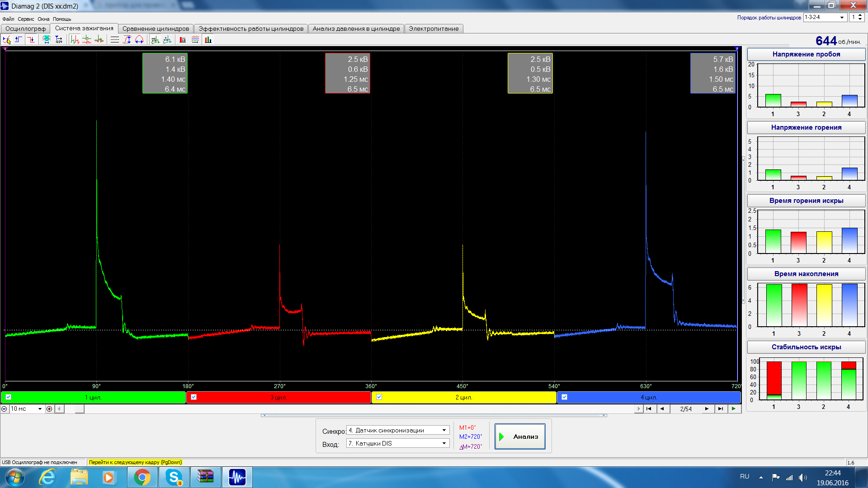Toggle the parameter value table icon

[x=183, y=40]
